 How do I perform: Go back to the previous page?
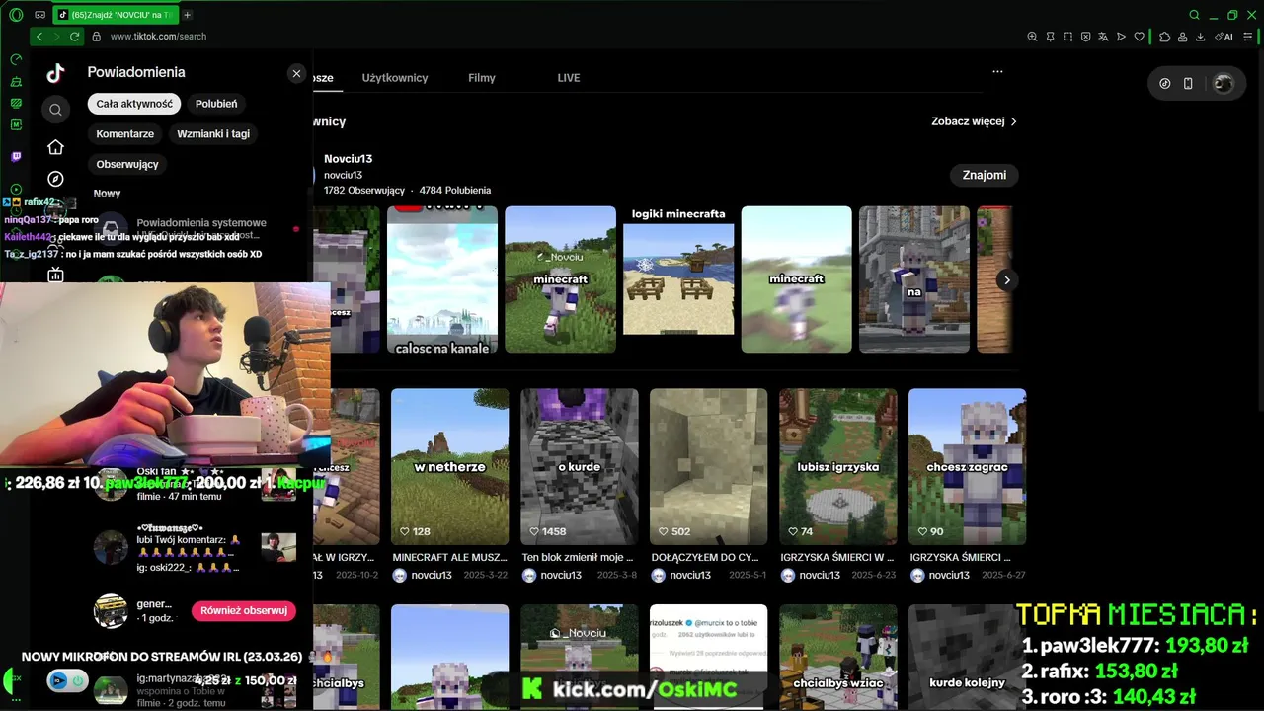(39, 37)
